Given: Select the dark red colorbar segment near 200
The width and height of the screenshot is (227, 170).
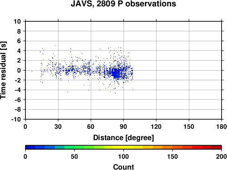Looking at the screenshot, I should point(217,147).
